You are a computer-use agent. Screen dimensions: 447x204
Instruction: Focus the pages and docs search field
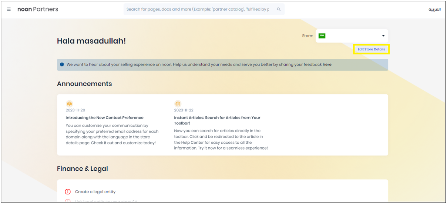coord(198,9)
